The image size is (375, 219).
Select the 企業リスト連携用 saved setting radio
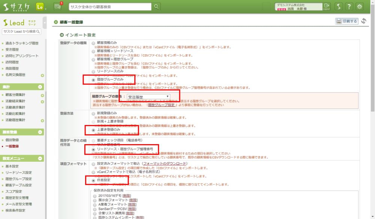coord(95,213)
